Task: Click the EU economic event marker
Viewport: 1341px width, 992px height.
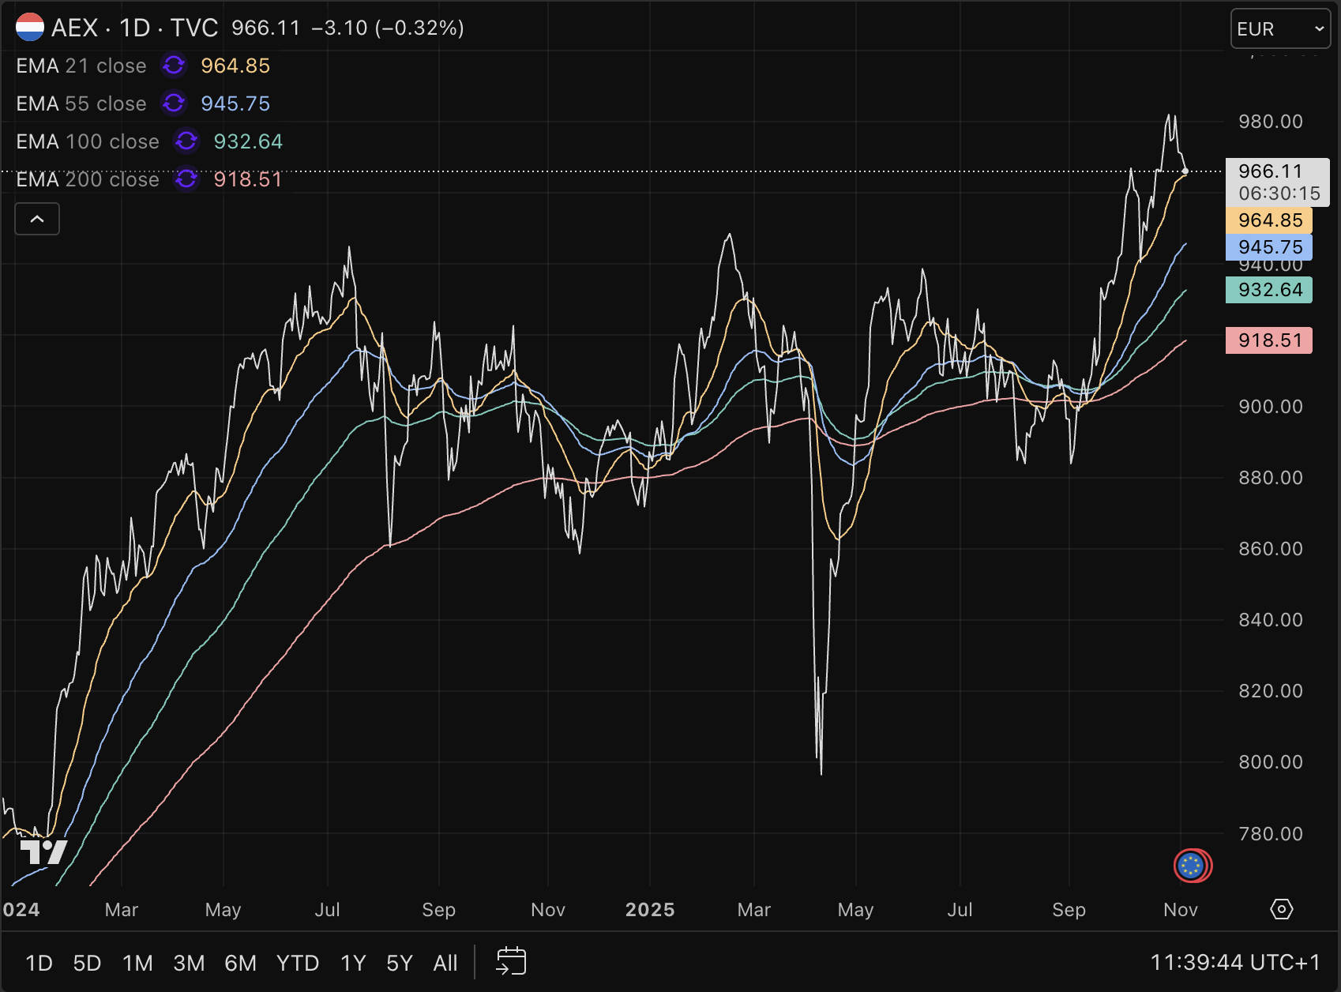Action: 1191,866
